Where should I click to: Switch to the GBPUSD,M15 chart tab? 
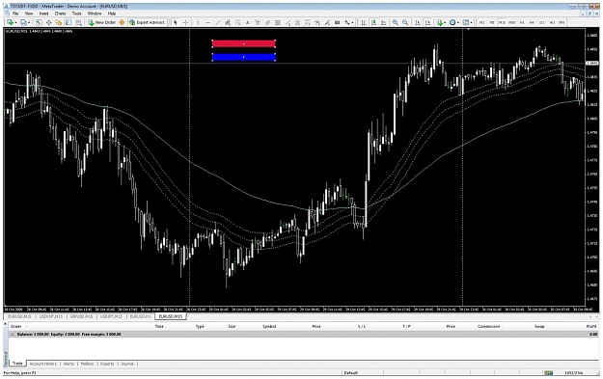81,316
